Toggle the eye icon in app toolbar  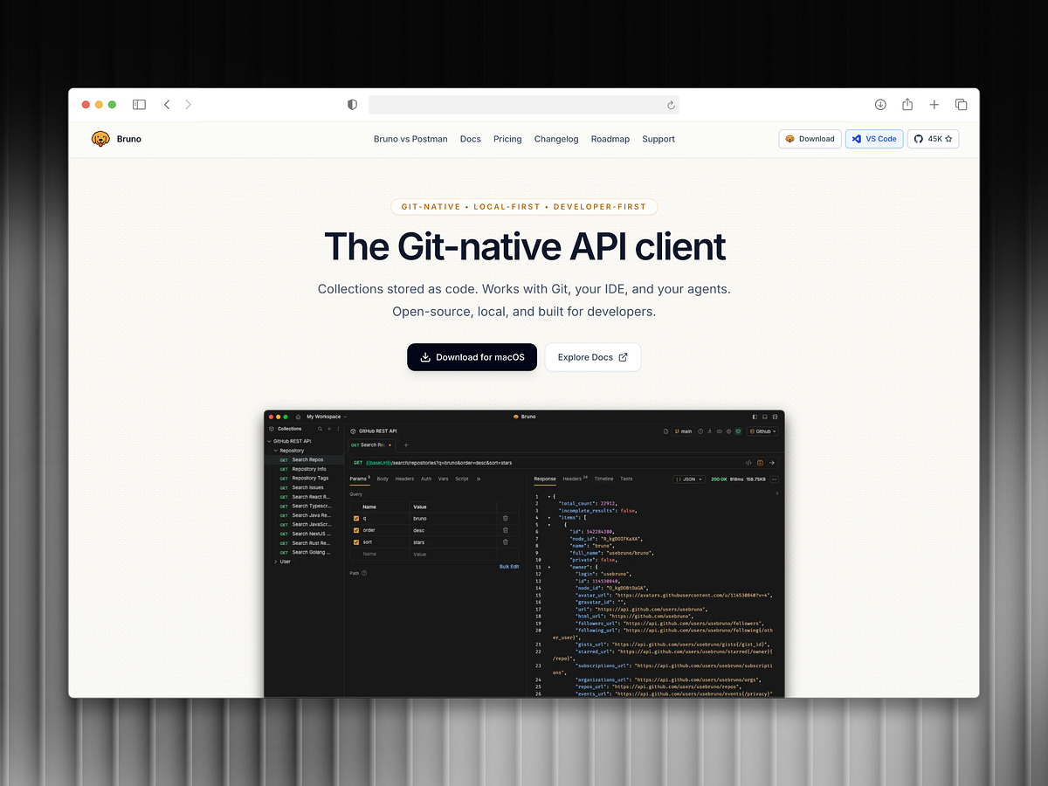[x=719, y=431]
